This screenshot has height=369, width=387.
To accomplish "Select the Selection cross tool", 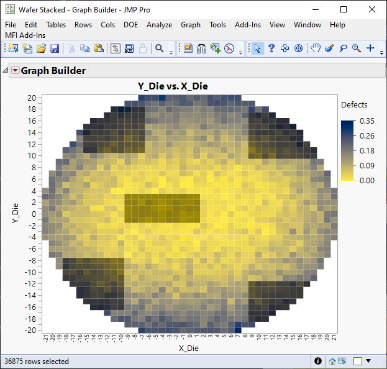I will [285, 48].
